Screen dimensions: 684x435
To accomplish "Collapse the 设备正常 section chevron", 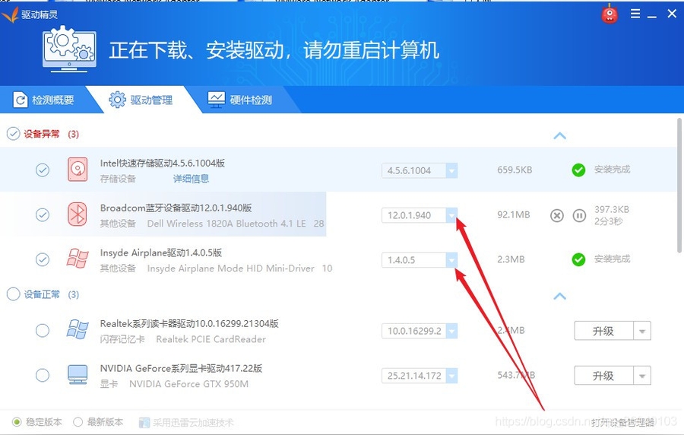I will pyautogui.click(x=559, y=297).
